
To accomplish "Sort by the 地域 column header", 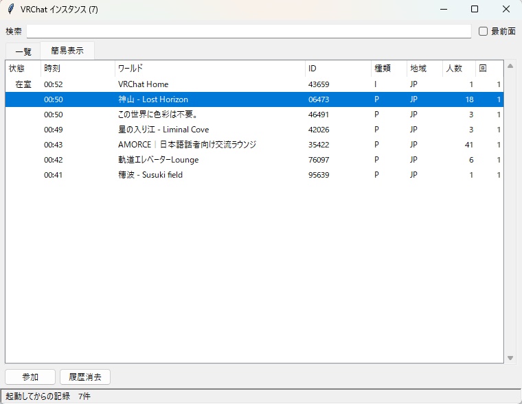I will pos(424,69).
